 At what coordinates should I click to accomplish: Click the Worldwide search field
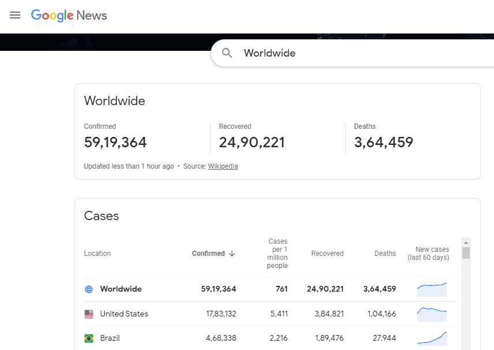click(353, 53)
